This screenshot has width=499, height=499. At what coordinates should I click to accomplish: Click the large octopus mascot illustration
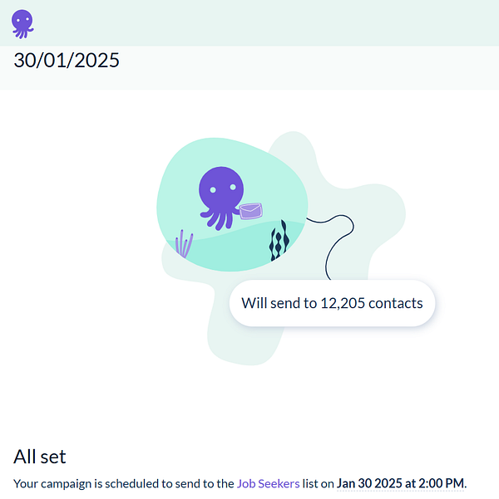click(x=221, y=198)
